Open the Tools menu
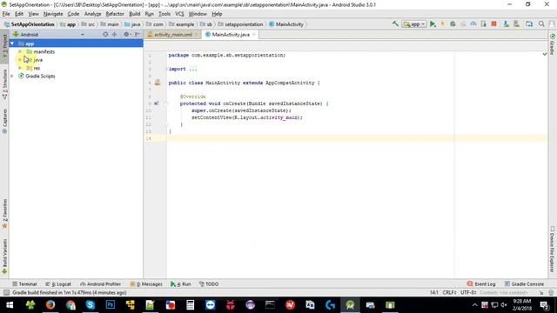 pos(164,14)
